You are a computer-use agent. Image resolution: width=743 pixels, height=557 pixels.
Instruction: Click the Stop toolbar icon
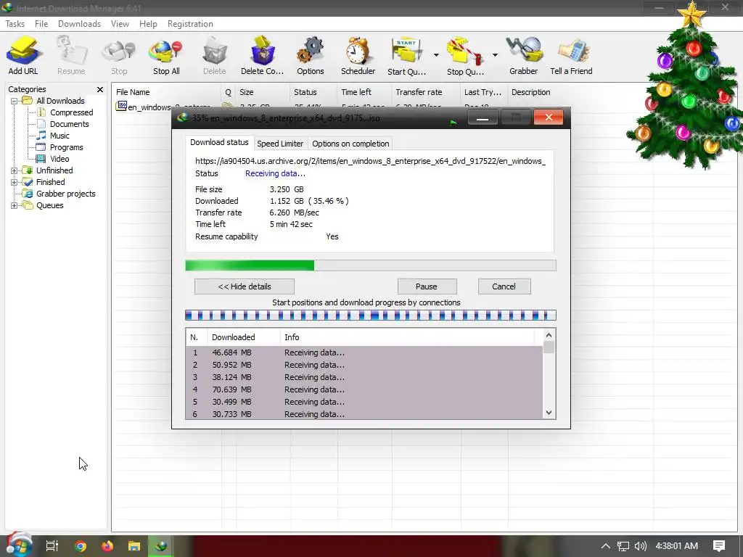click(x=119, y=56)
